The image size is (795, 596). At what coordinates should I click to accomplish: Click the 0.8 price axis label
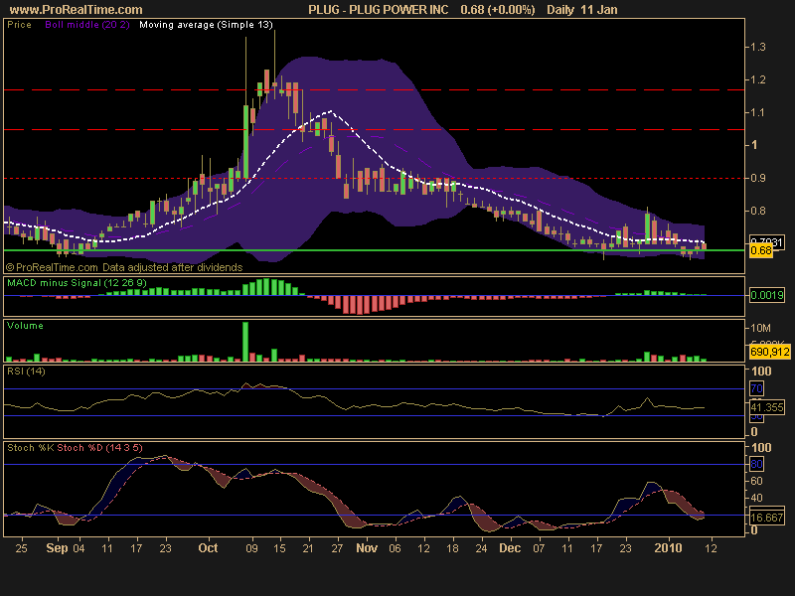758,211
